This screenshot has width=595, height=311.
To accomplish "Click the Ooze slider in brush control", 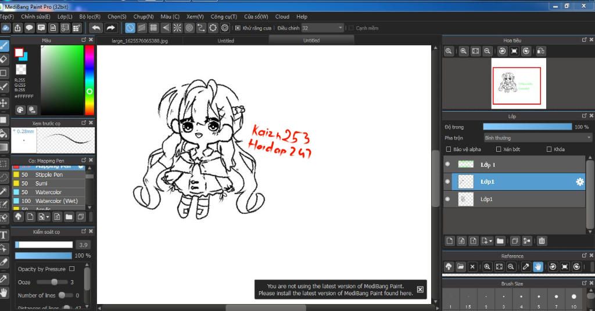I will [52, 282].
